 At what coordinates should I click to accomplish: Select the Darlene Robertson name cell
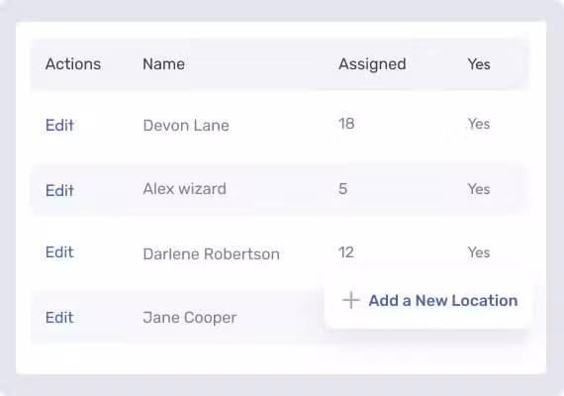pos(211,253)
